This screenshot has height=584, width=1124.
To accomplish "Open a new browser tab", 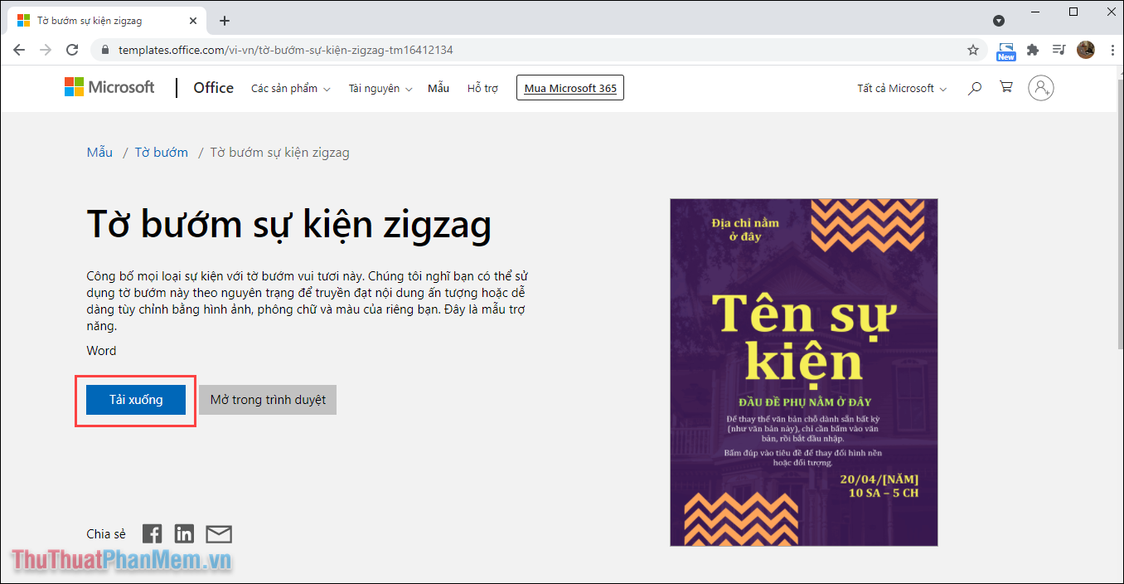I will 225,21.
